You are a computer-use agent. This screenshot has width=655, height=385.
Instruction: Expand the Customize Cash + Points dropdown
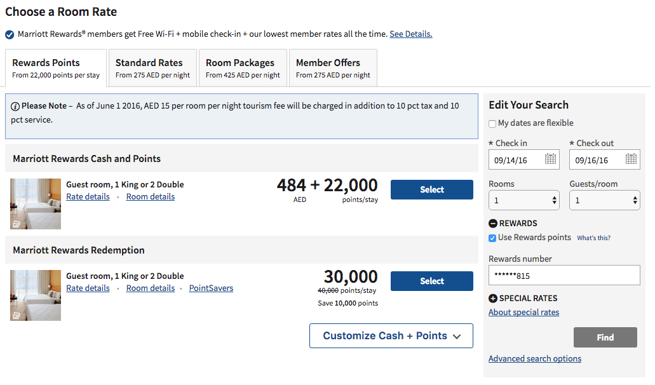coord(391,335)
